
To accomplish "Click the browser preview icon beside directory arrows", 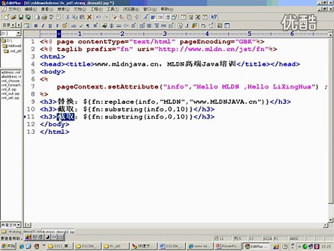I will coord(27,26).
